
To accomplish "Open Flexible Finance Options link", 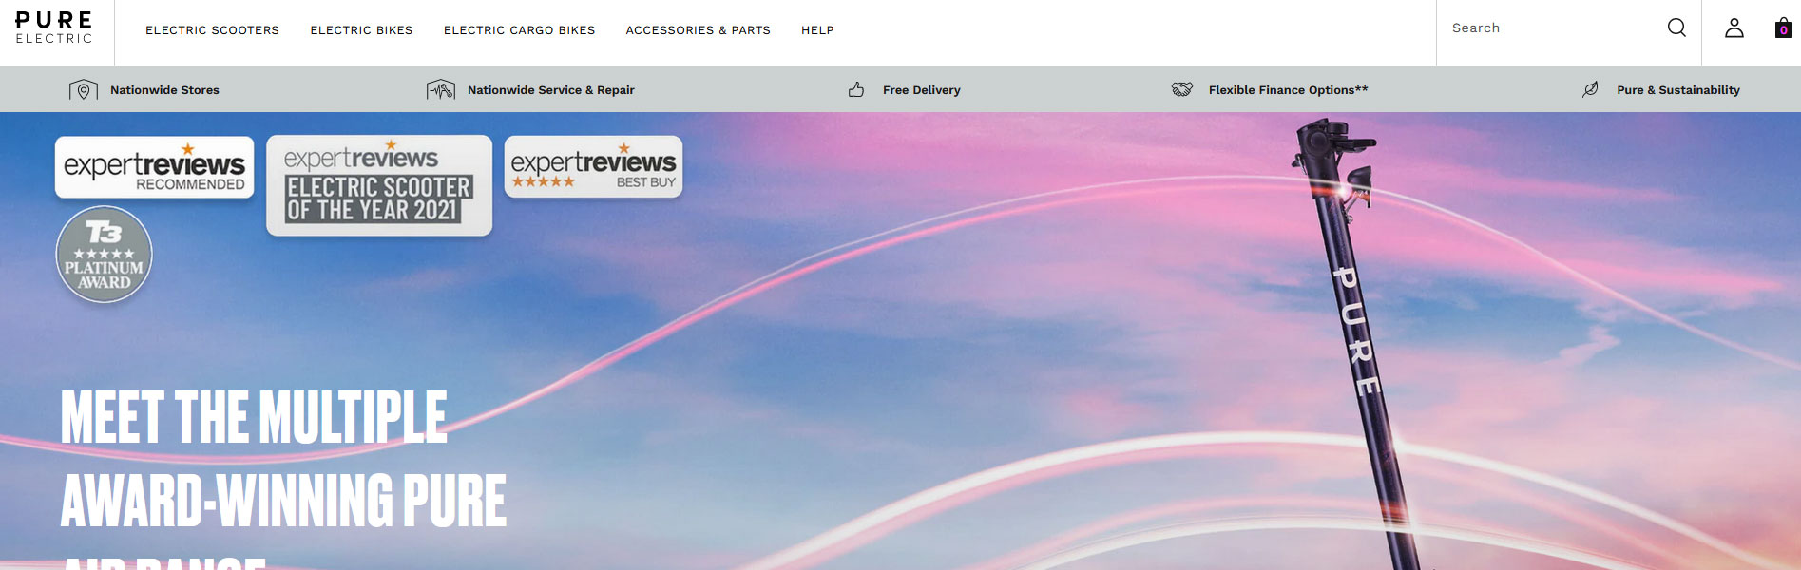I will click(x=1288, y=90).
